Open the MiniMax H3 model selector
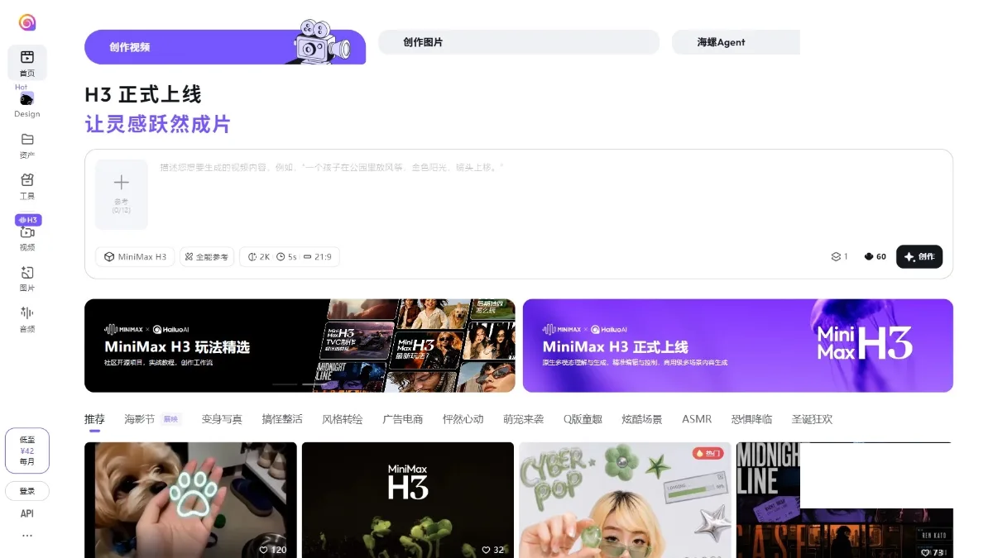993x558 pixels. coord(135,257)
